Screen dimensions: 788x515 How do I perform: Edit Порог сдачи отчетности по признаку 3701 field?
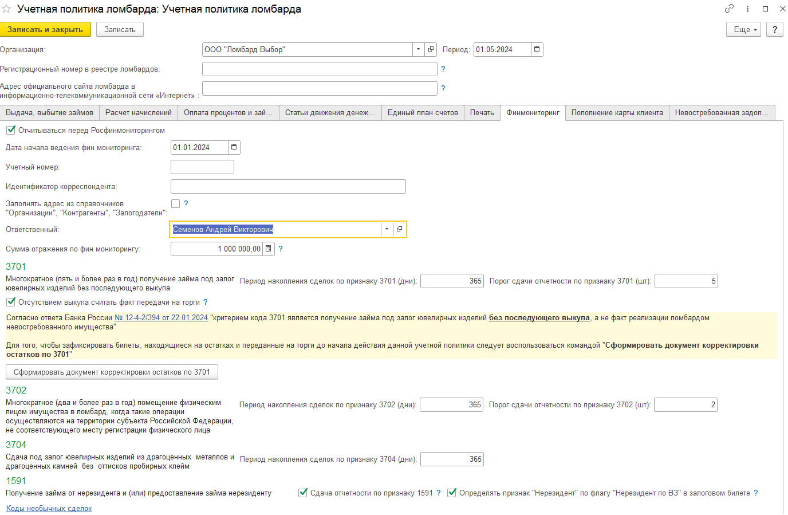(x=686, y=281)
